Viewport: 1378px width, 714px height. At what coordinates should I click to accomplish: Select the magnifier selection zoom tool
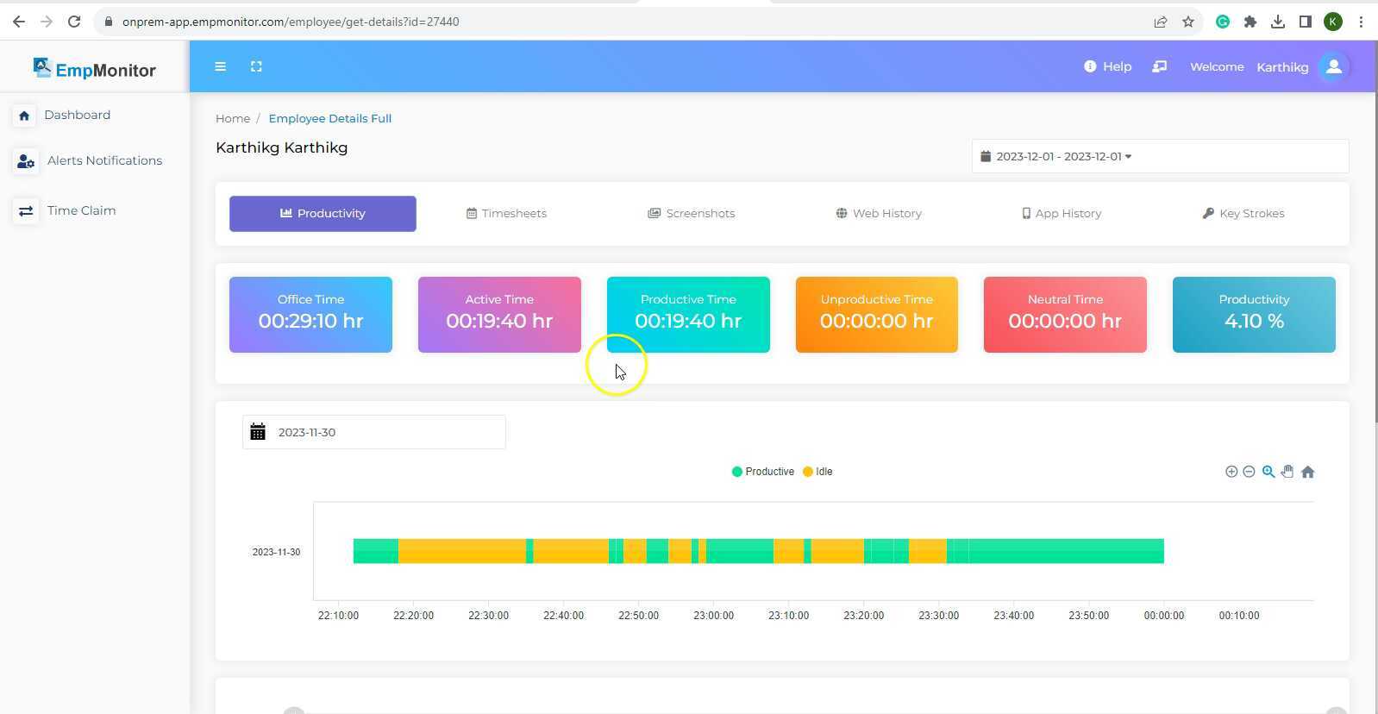[x=1268, y=472]
